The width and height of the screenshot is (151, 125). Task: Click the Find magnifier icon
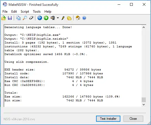tap(25, 18)
